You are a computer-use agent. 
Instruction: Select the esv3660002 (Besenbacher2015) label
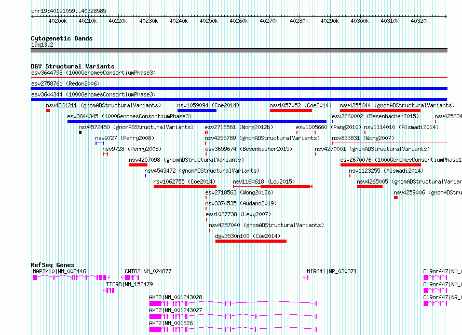click(x=375, y=116)
